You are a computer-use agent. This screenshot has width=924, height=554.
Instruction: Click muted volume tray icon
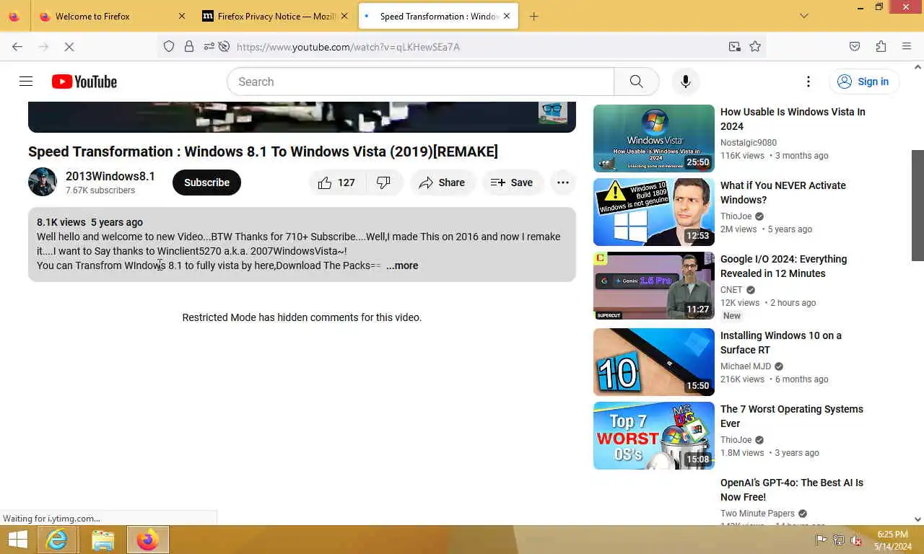click(x=856, y=540)
